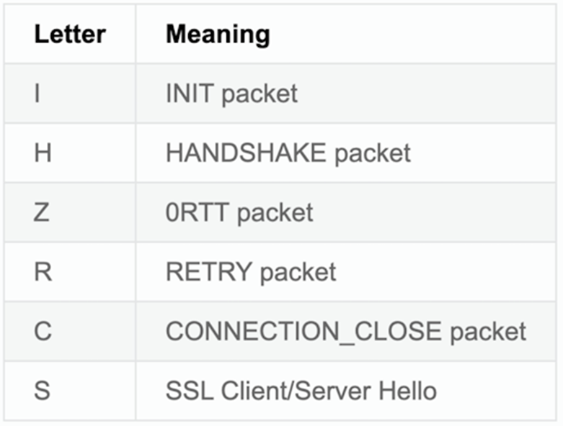The height and width of the screenshot is (426, 563).
Task: Click the word 0RTT in the table
Action: point(198,212)
